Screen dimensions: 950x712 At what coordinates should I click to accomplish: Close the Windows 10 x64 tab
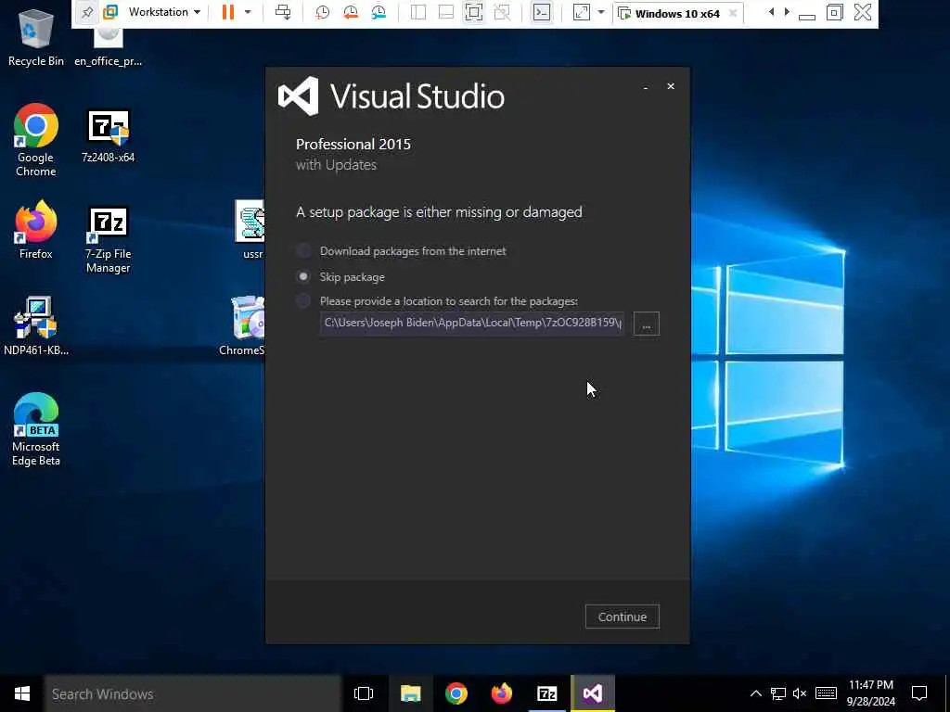point(733,13)
